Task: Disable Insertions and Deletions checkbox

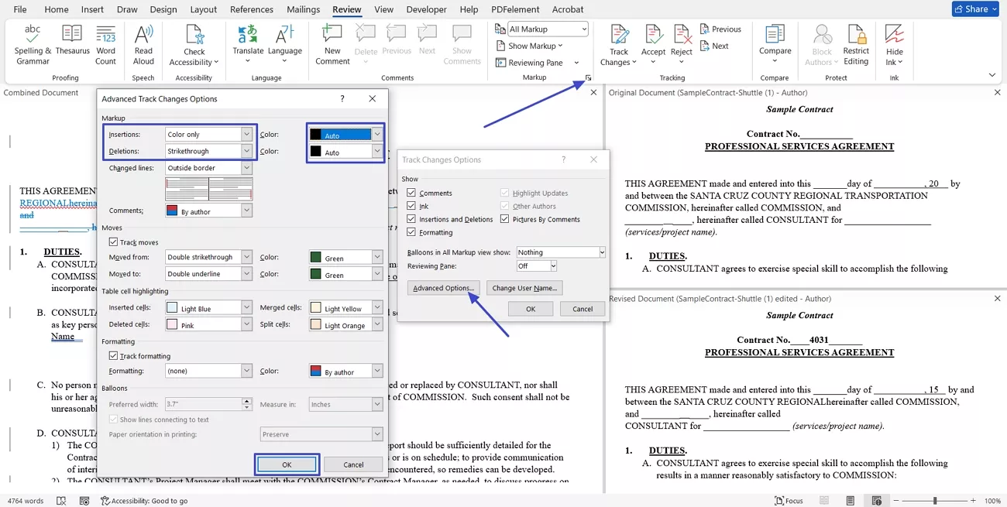Action: [411, 219]
